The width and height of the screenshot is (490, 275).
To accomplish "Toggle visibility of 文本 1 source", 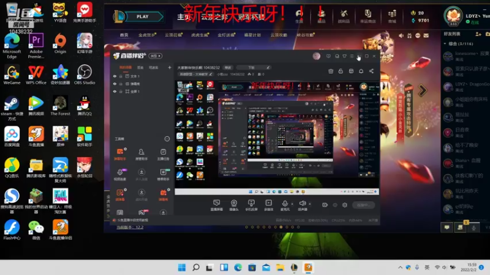I will tap(115, 76).
